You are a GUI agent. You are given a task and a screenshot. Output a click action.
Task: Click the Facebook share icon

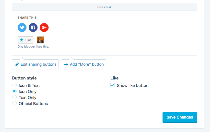tap(33, 28)
